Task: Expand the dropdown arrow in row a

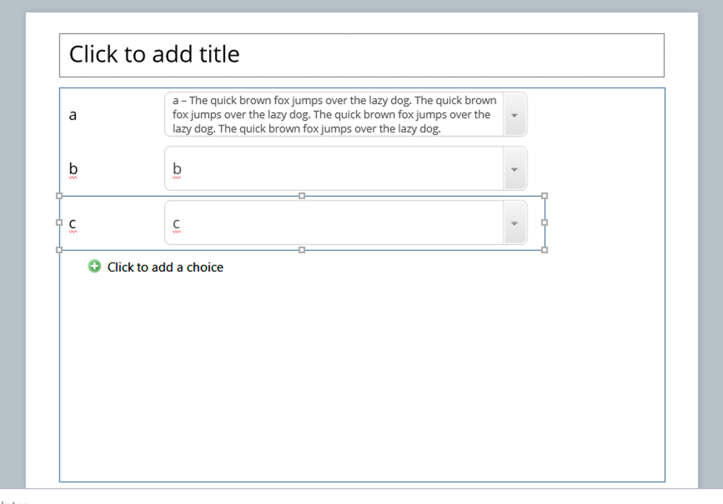Action: 515,115
